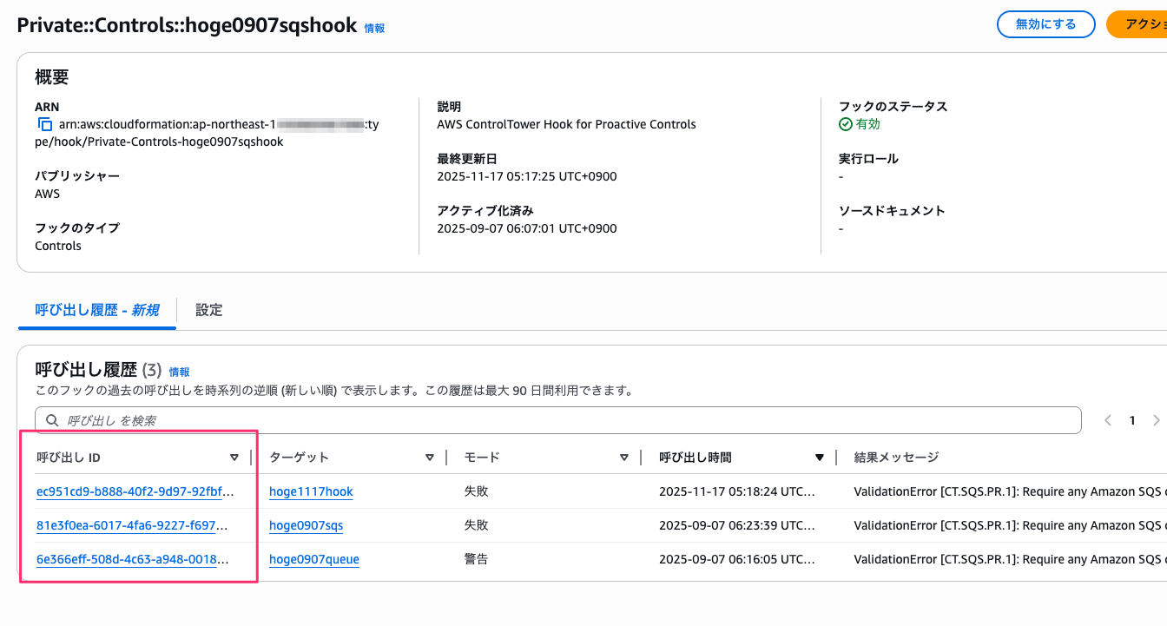The width and height of the screenshot is (1167, 626).
Task: Open 情報 link next to the hook title
Action: point(374,28)
